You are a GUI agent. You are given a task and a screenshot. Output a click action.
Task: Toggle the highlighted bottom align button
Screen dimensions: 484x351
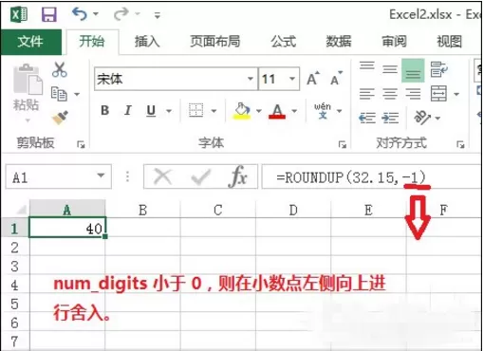click(413, 71)
